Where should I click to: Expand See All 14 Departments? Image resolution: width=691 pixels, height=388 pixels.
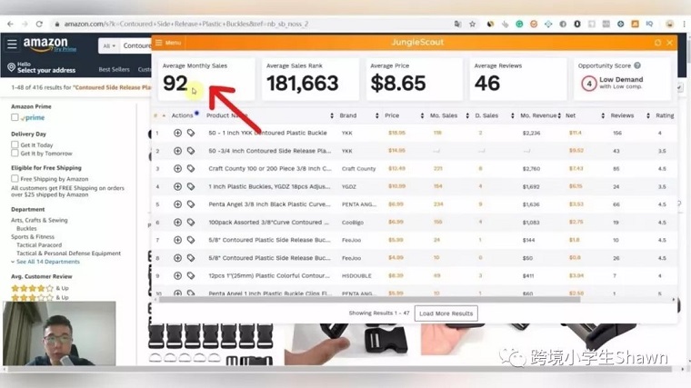pos(48,262)
